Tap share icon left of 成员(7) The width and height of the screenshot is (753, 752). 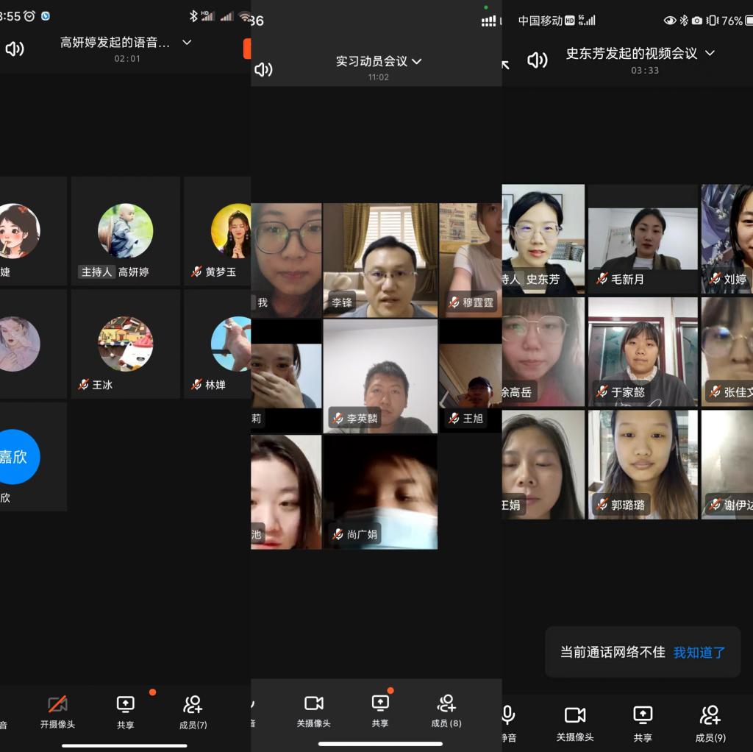(x=126, y=712)
